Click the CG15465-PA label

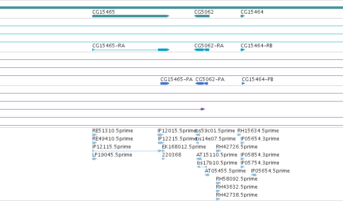point(177,79)
